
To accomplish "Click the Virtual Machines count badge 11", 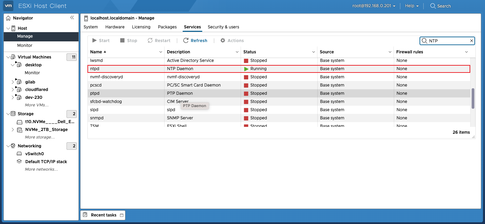I will 72,57.
